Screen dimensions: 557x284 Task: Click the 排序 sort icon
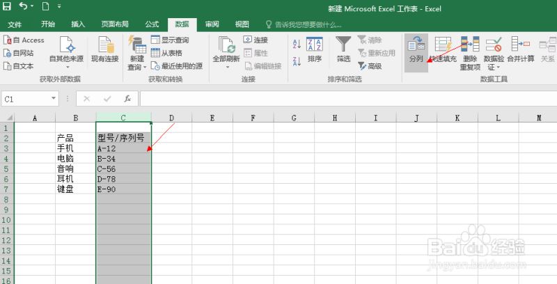(x=315, y=44)
